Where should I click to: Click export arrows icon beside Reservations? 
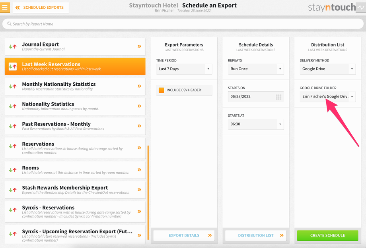[13, 146]
